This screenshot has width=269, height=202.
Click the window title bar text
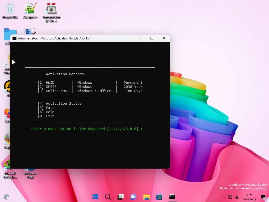(x=54, y=38)
